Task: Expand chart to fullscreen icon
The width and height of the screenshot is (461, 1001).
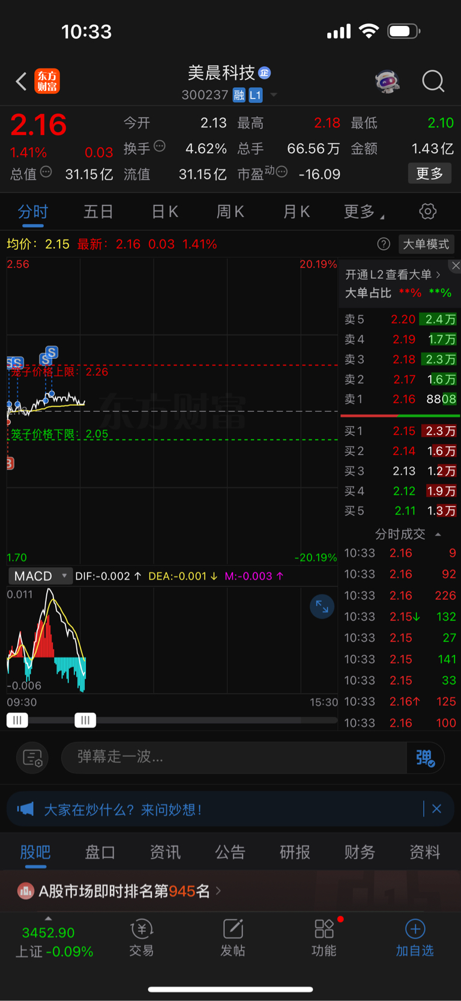Action: (x=322, y=607)
